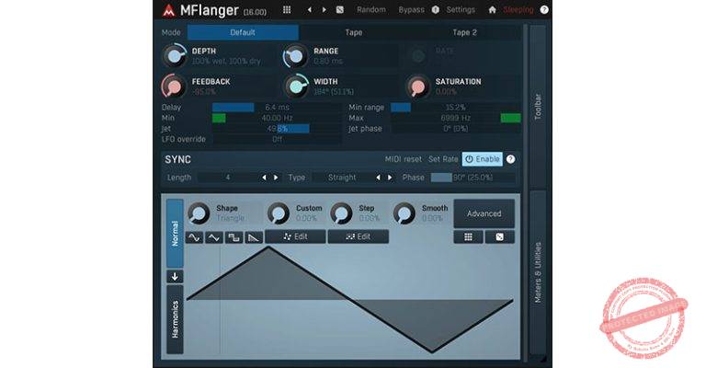Click the randomize dice icon in title bar
The height and width of the screenshot is (368, 706).
click(x=339, y=9)
